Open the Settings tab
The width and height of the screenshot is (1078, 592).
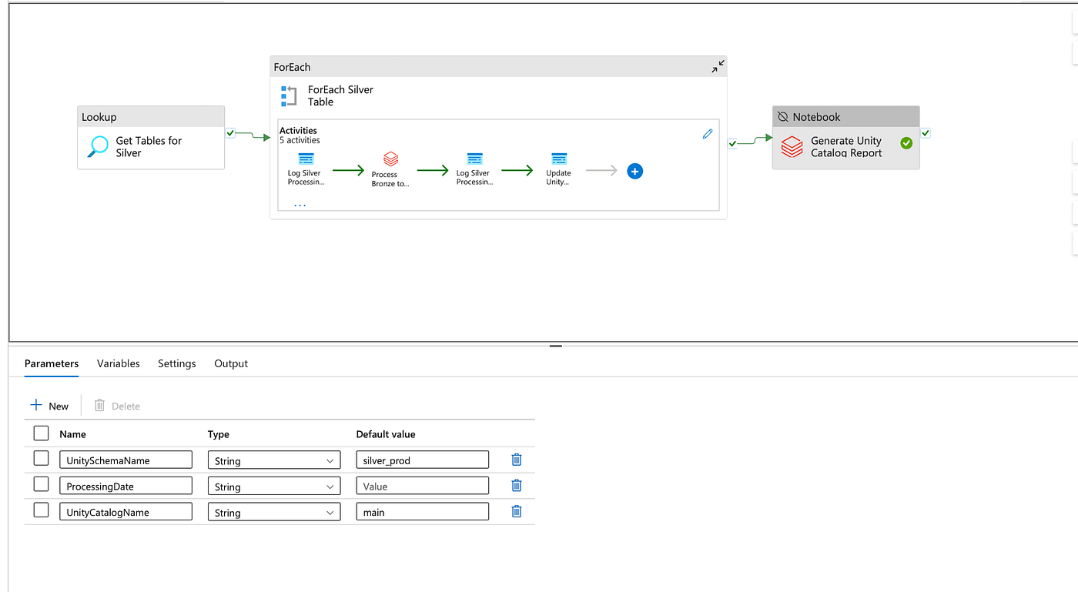click(177, 363)
